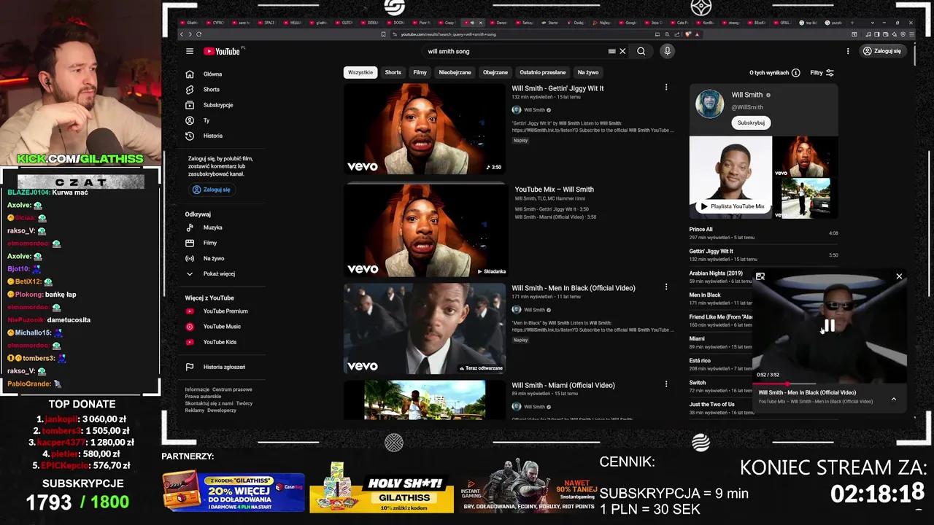Select the Na żywo filter chip

[x=588, y=72]
